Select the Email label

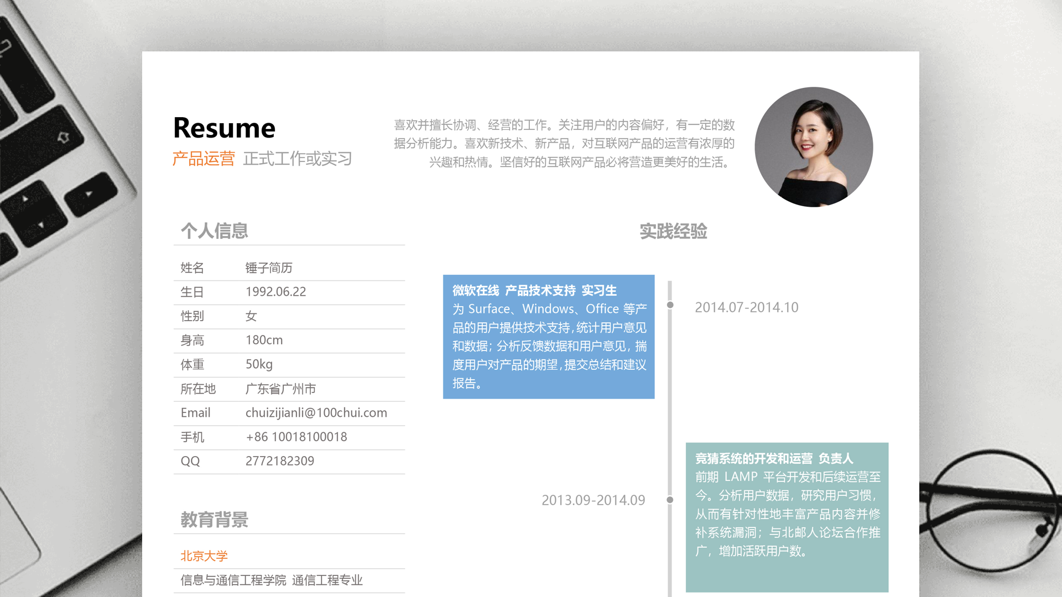(195, 413)
